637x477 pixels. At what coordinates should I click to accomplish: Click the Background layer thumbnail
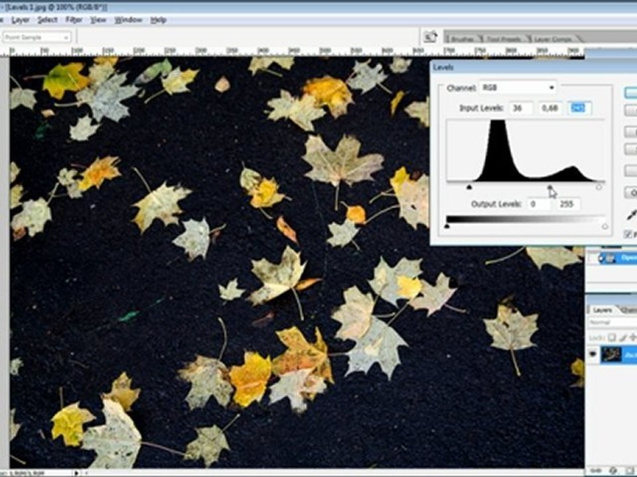(611, 354)
